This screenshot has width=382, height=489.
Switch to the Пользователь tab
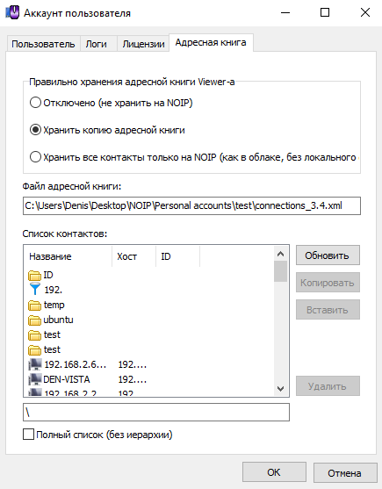pos(43,44)
